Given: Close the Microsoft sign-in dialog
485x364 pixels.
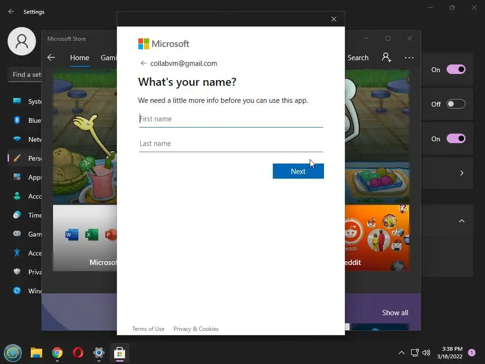Looking at the screenshot, I should [x=334, y=19].
